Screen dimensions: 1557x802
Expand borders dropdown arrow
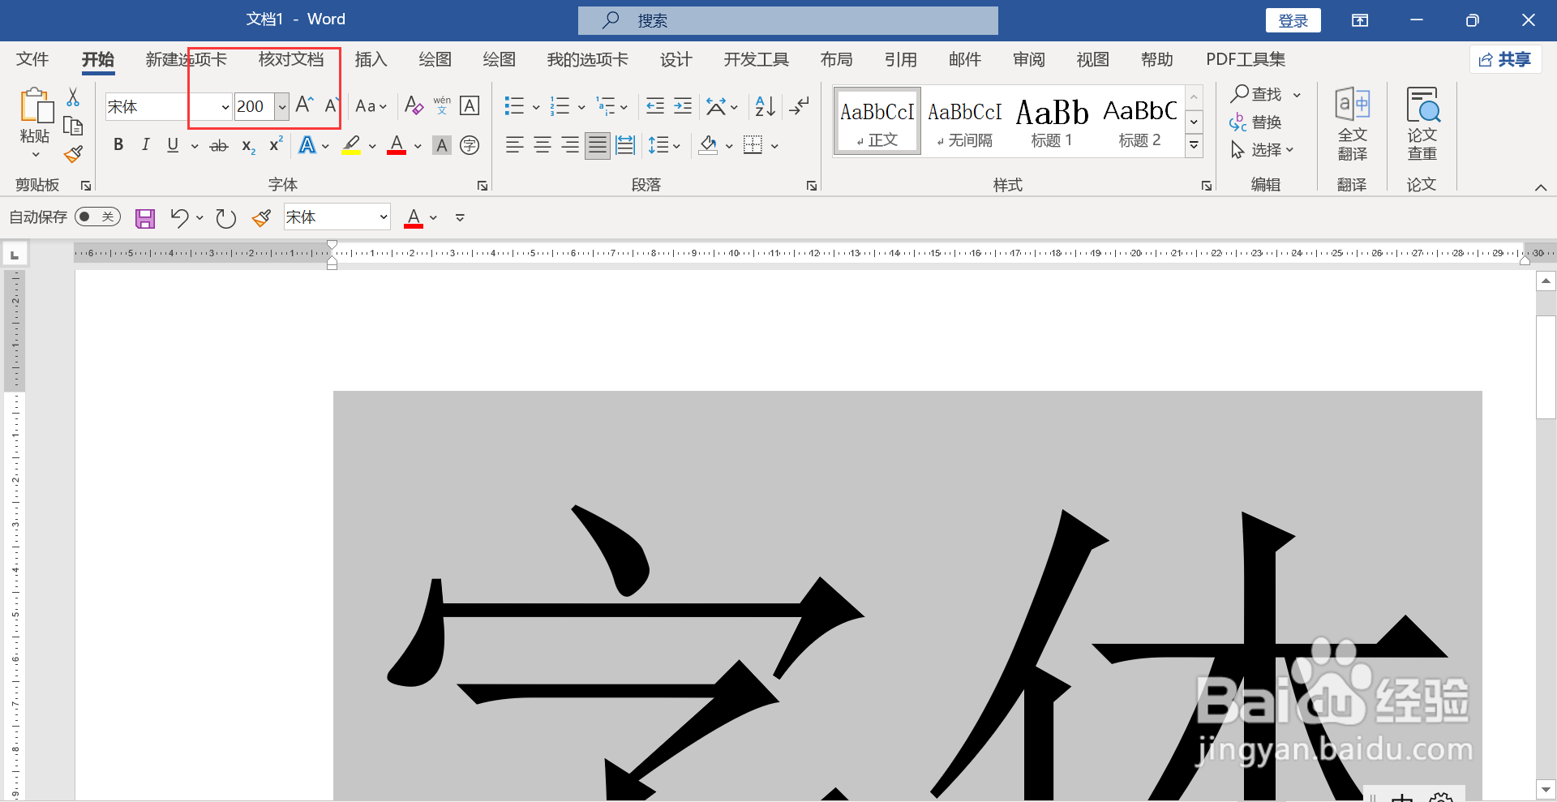(x=774, y=146)
